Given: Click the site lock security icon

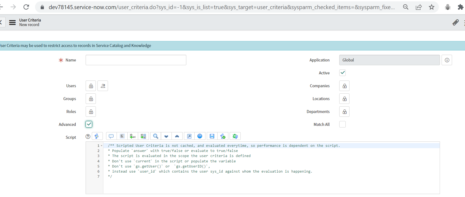Looking at the screenshot, I should coord(42,7).
